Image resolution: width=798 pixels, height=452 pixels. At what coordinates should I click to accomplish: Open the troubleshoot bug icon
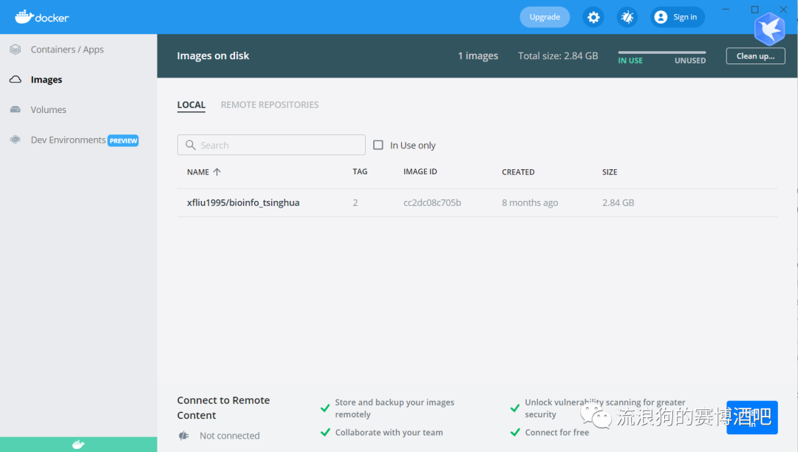click(x=627, y=17)
